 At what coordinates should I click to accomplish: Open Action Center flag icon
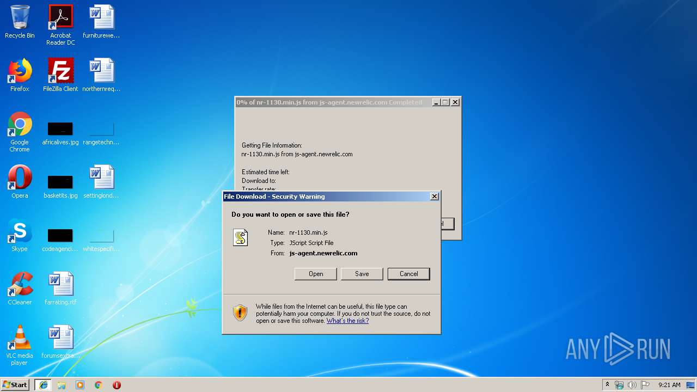[645, 385]
